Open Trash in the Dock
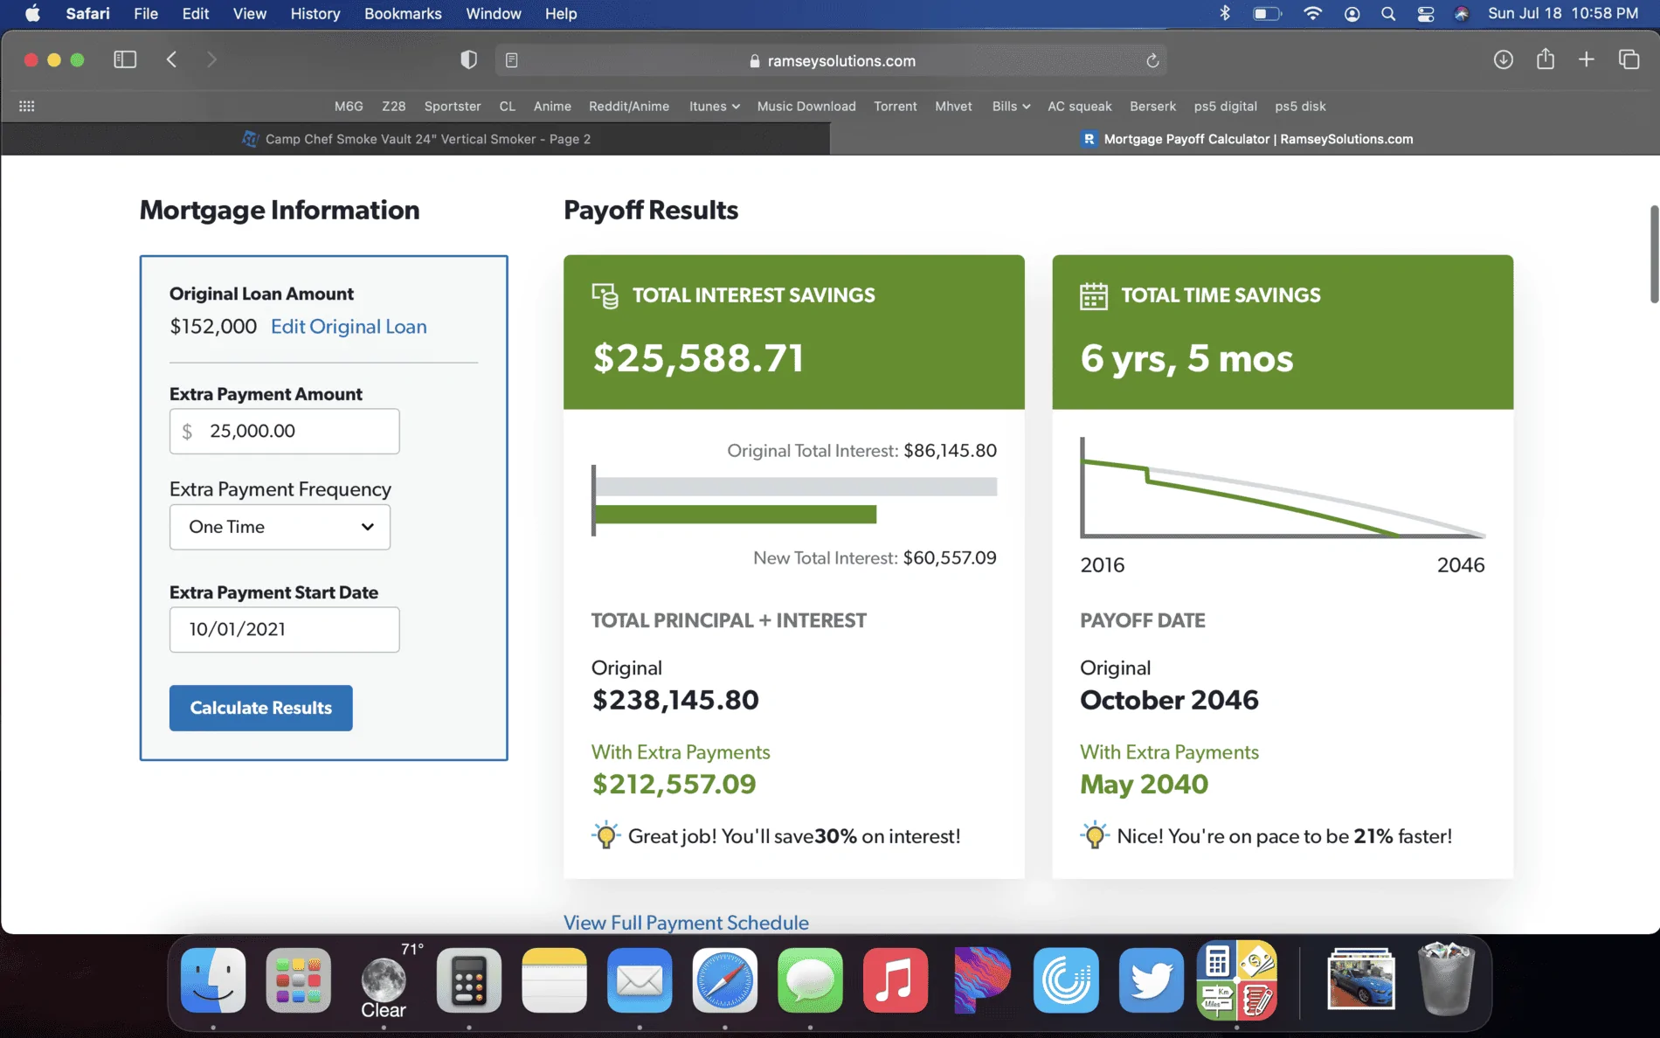The height and width of the screenshot is (1038, 1660). 1446,978
